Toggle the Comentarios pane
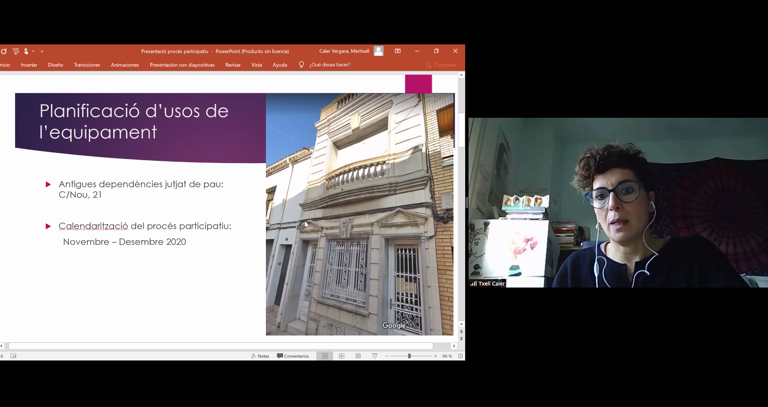This screenshot has height=407, width=768. 293,356
